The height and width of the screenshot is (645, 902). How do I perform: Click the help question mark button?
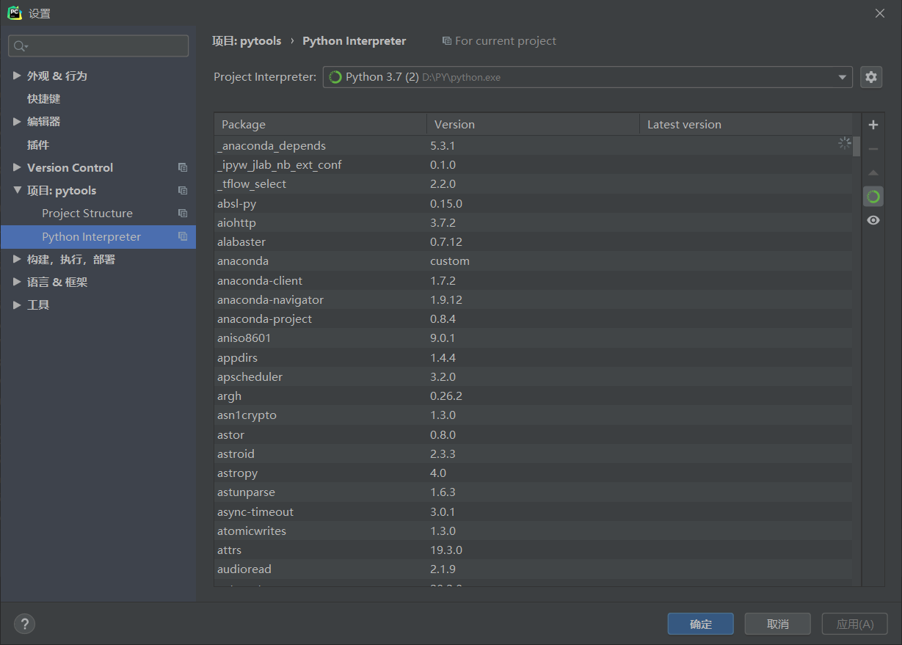[24, 624]
